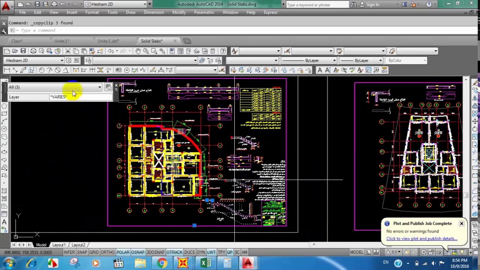Open the Dimension menu
480x270 pixels.
point(154,12)
